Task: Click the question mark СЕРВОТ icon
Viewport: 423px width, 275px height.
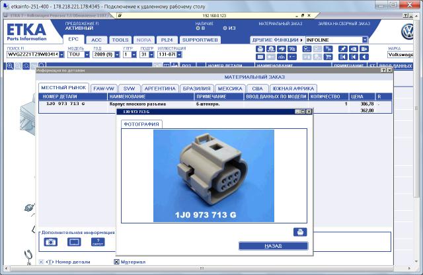Action: 98,242
